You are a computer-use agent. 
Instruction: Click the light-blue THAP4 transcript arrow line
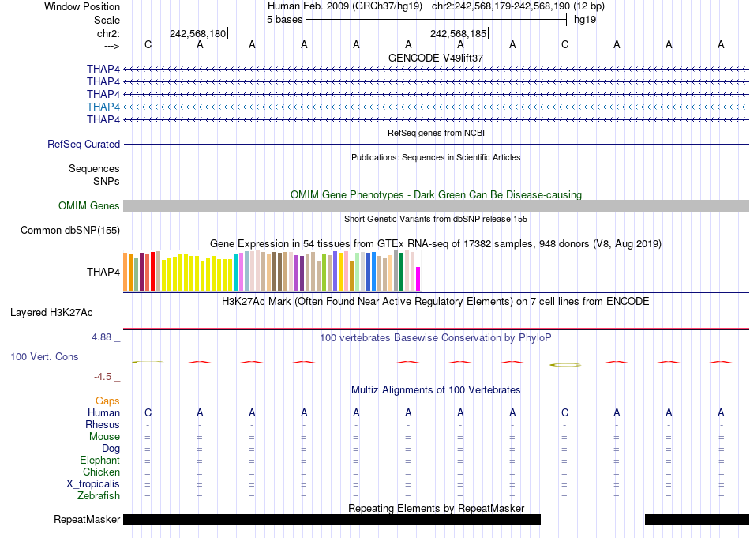tap(436, 107)
